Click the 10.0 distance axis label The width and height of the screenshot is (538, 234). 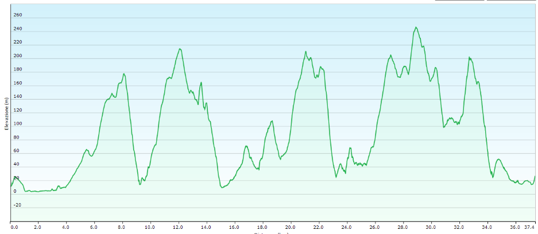[x=150, y=227]
